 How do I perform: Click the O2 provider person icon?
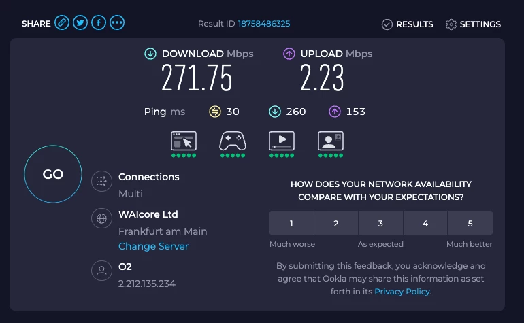[101, 271]
